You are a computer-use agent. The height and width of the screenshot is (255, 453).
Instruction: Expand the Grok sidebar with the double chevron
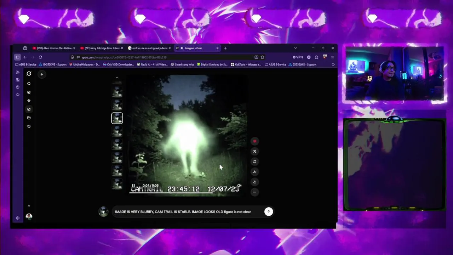(29, 206)
